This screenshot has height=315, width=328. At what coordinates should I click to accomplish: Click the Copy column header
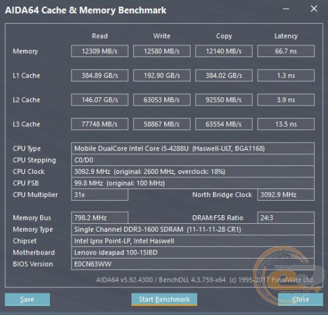223,36
